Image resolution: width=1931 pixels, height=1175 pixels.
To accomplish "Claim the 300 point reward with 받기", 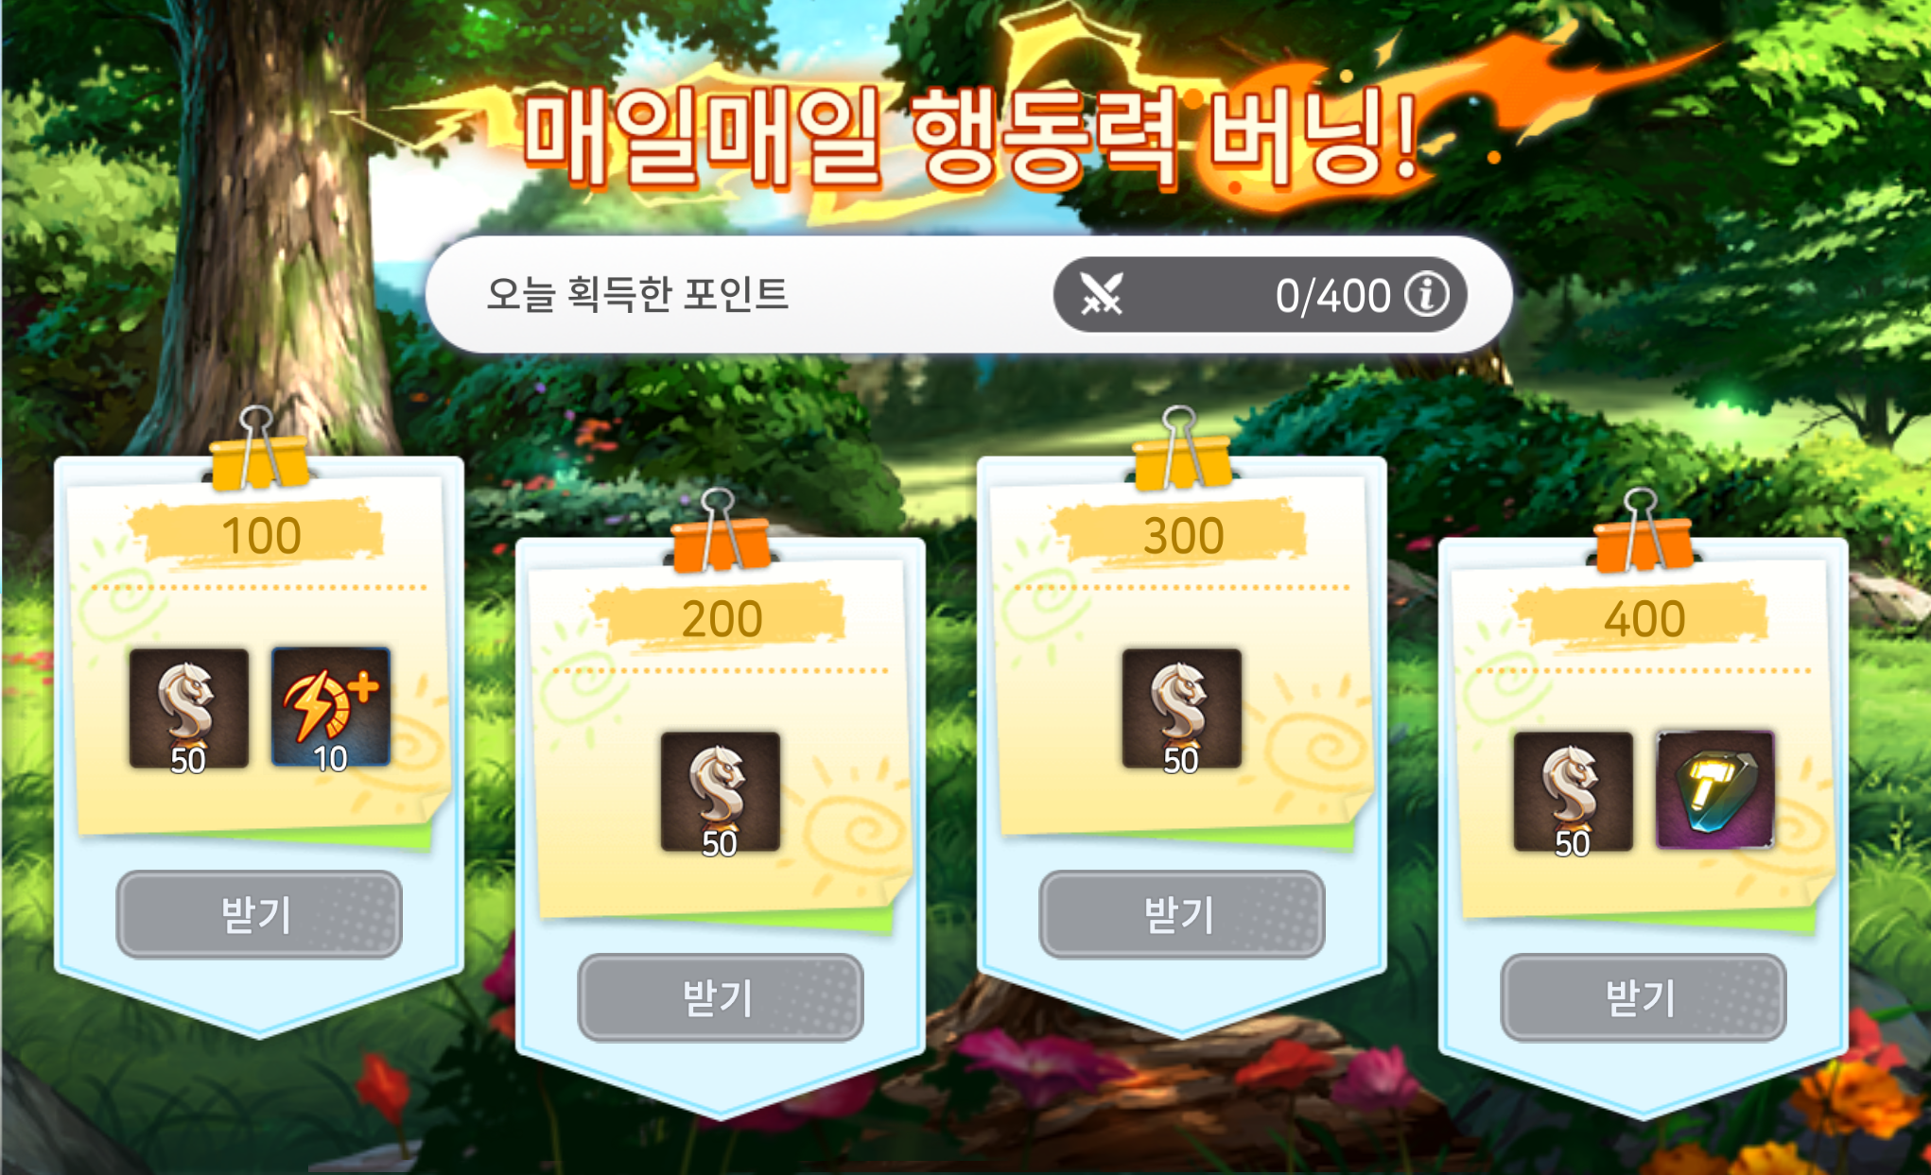I will [x=1182, y=914].
